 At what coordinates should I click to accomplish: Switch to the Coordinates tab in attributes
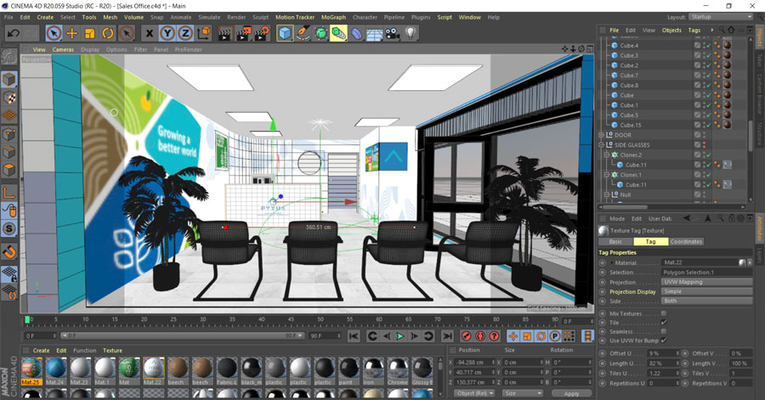tap(686, 241)
